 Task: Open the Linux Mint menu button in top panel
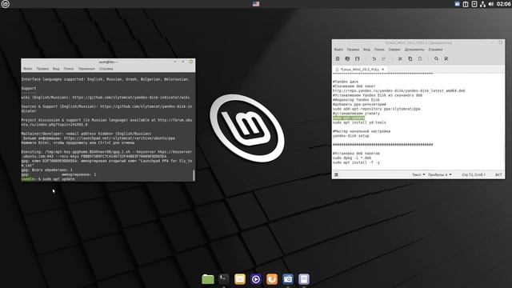6,4
